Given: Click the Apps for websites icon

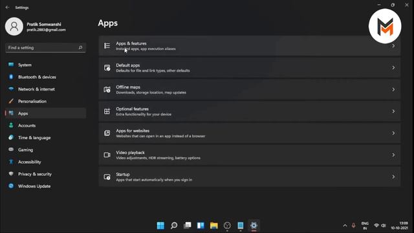Looking at the screenshot, I should pos(107,133).
